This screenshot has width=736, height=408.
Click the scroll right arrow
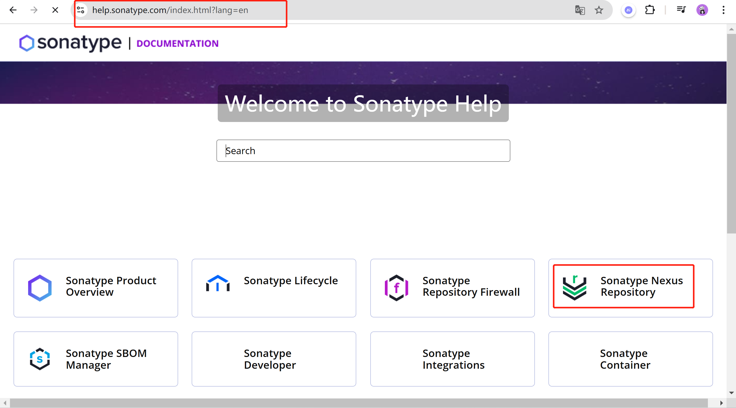pyautogui.click(x=721, y=403)
